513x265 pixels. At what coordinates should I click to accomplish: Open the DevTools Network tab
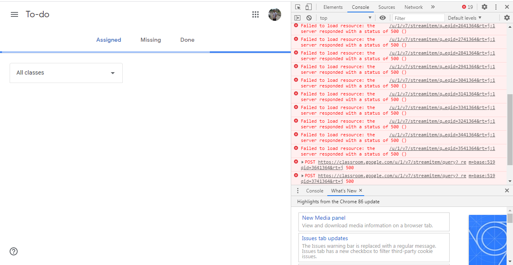click(414, 7)
